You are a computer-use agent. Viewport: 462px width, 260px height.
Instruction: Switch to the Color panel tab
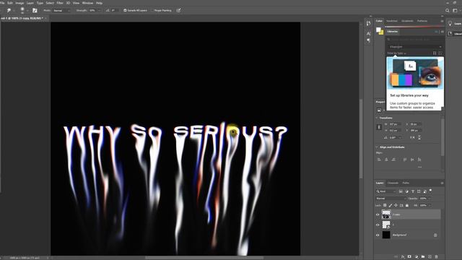pos(379,21)
